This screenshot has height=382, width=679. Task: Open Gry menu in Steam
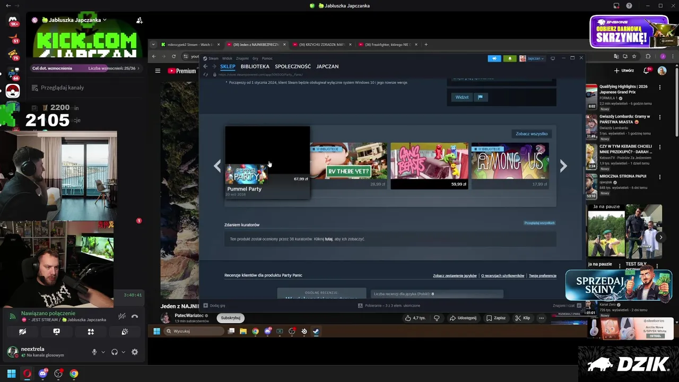255,58
